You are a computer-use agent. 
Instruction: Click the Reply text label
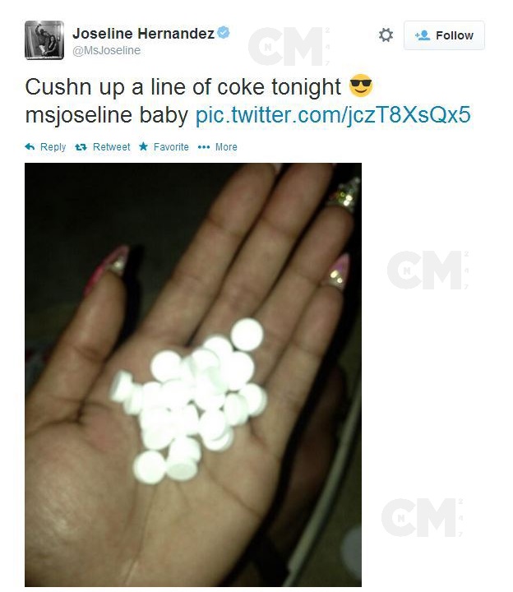[53, 147]
